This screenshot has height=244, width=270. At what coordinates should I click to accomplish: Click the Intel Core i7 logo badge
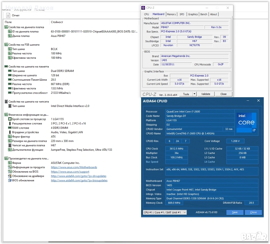click(x=246, y=123)
